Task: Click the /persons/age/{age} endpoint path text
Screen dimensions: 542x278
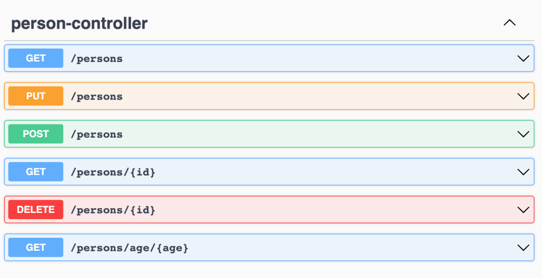Action: [130, 248]
